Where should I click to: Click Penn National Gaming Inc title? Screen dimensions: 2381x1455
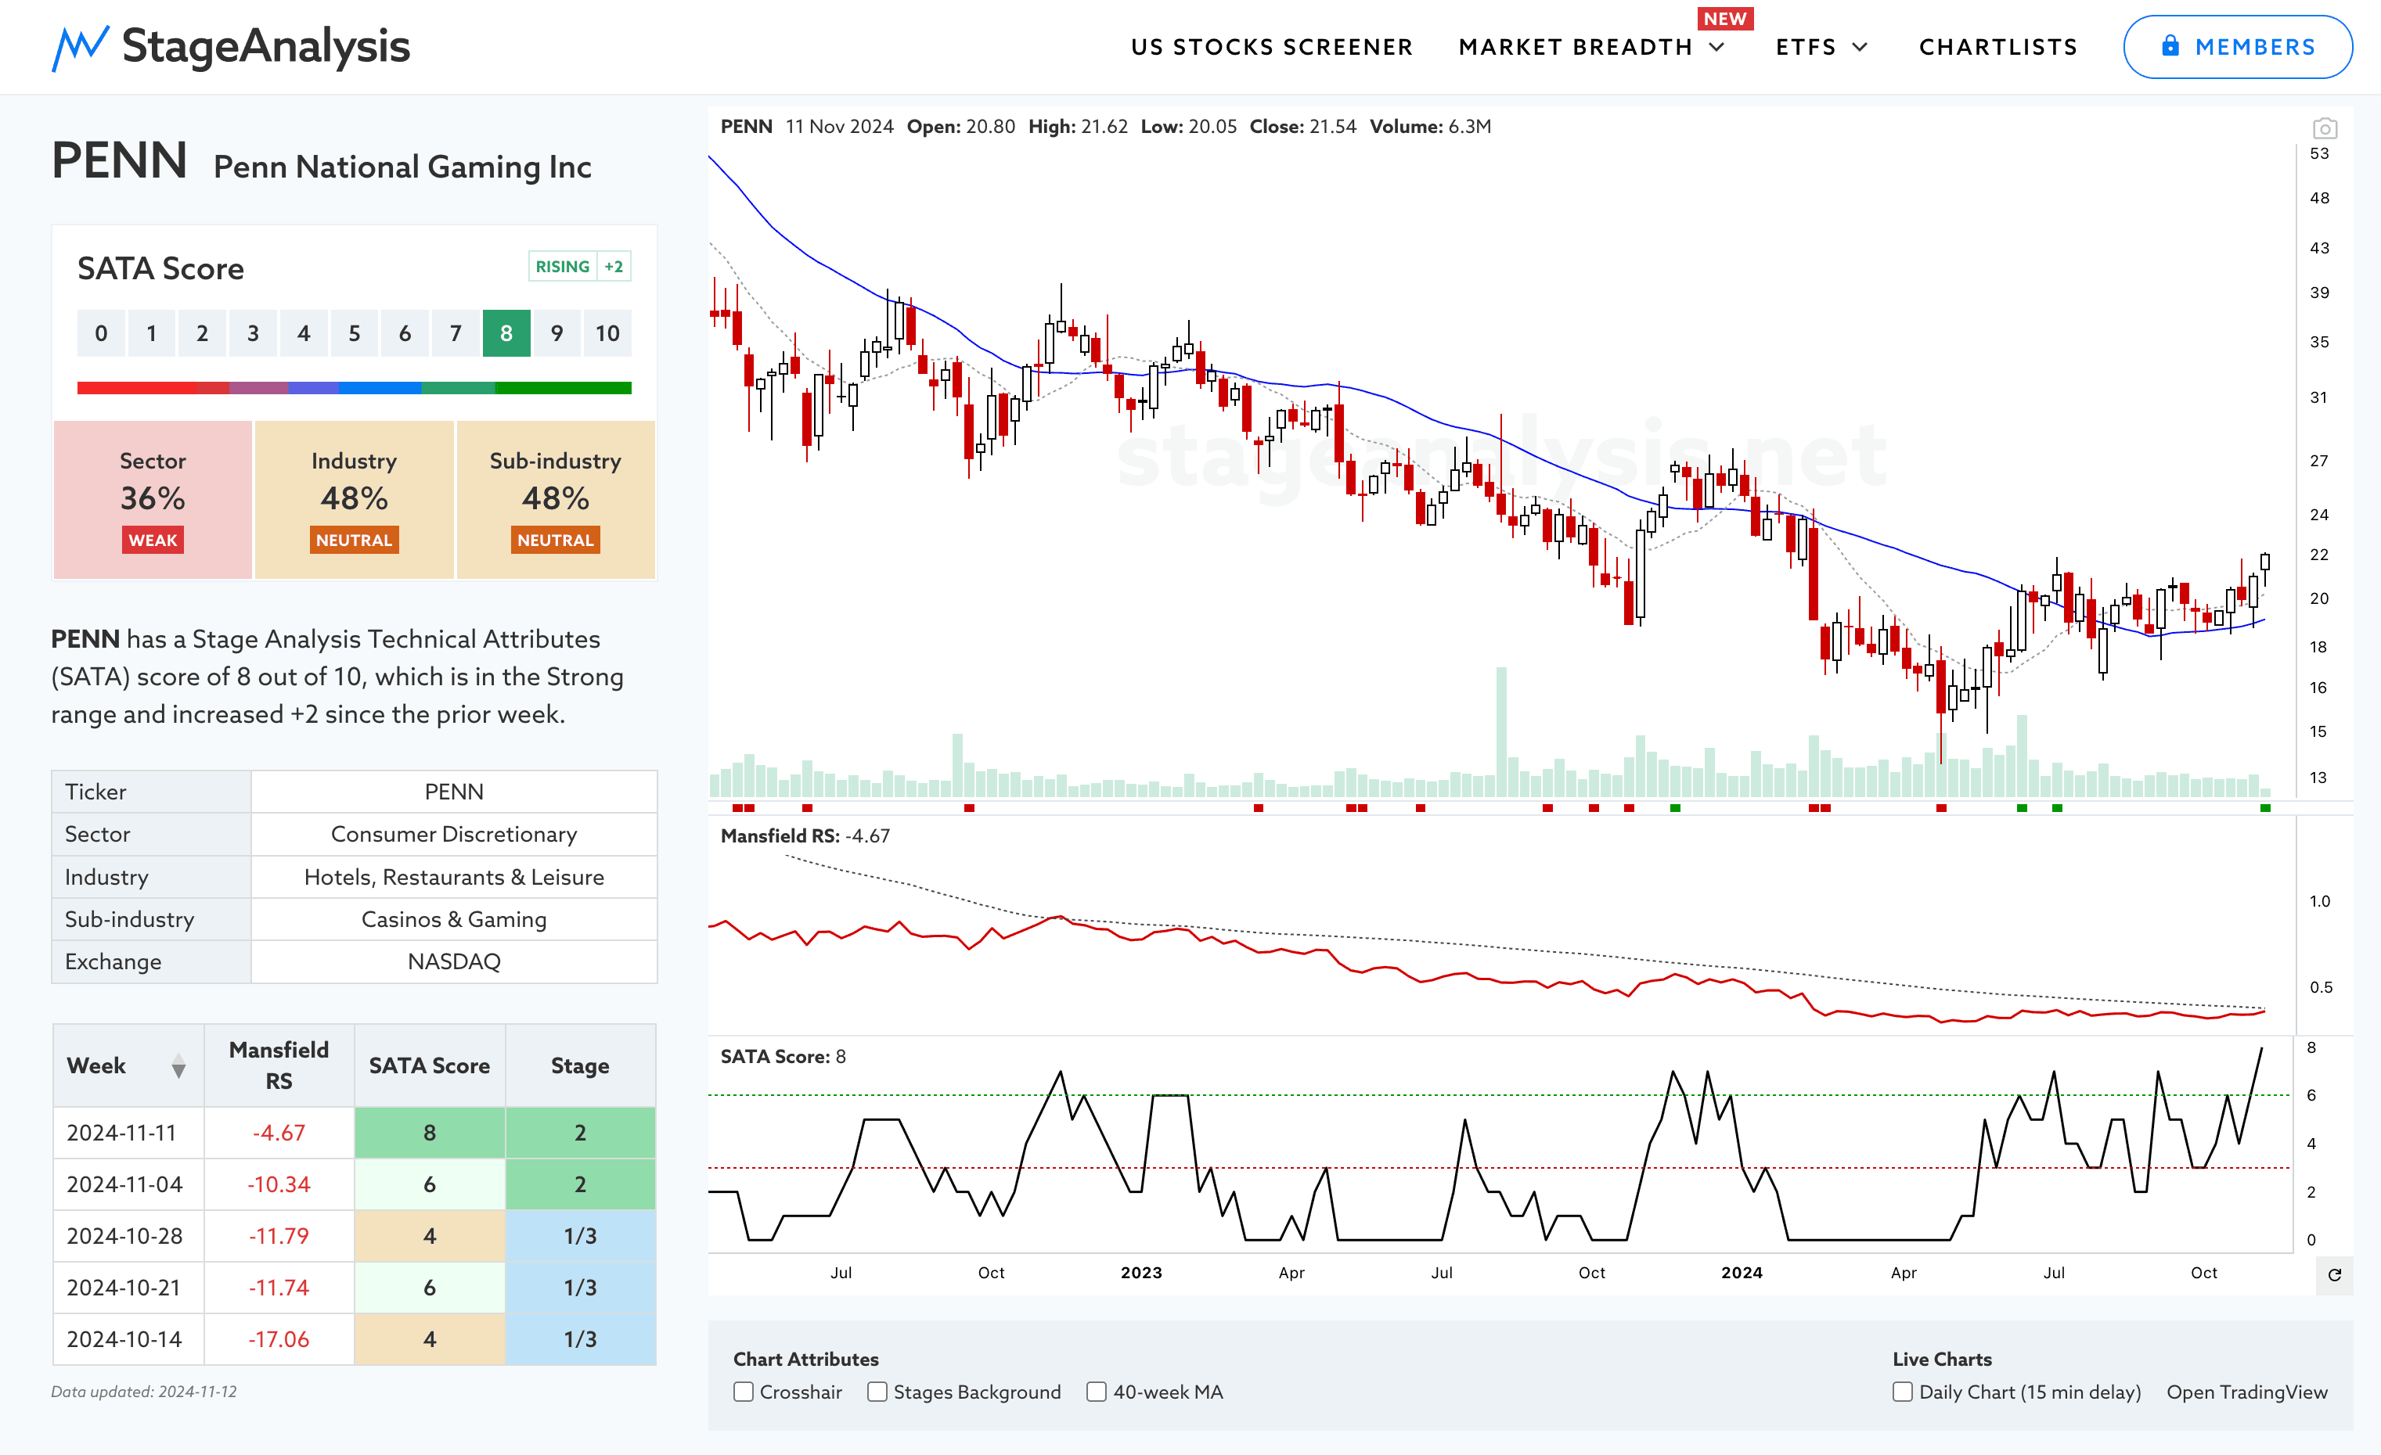(x=402, y=167)
